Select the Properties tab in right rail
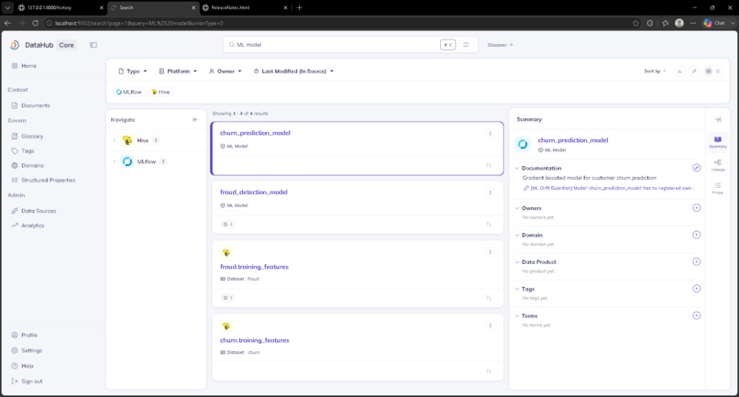 [718, 188]
